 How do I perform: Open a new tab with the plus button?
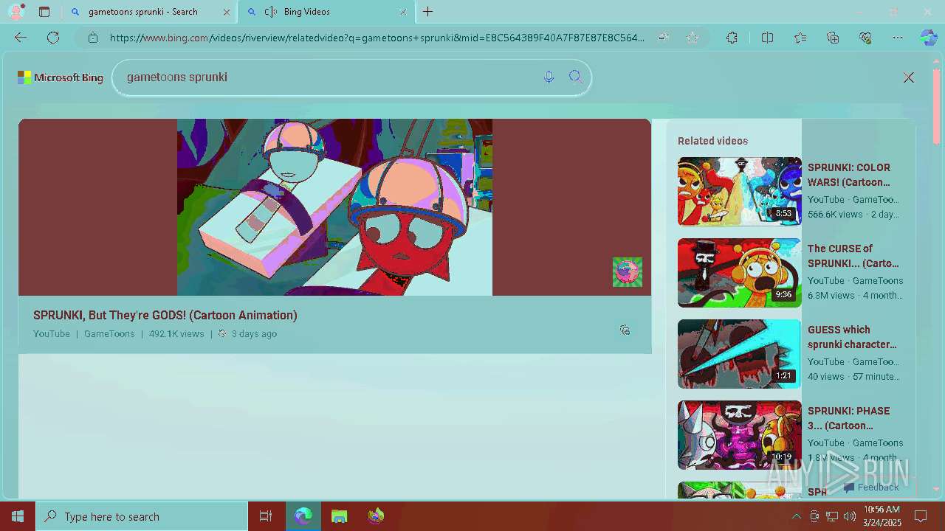[x=428, y=12]
